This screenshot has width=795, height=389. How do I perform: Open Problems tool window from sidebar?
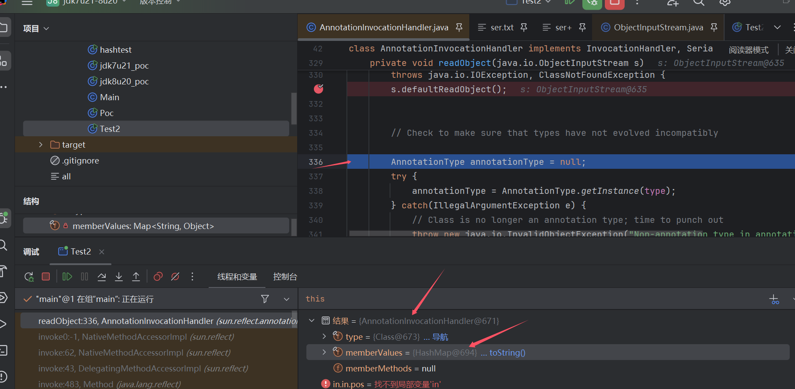4,377
